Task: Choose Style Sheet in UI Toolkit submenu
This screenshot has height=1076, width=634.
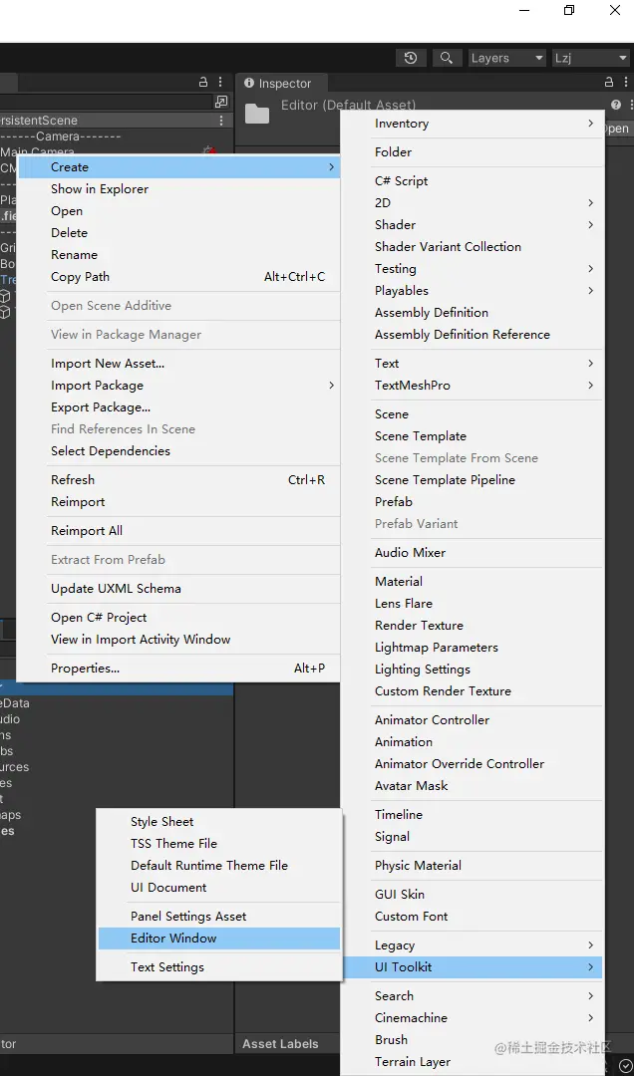Action: (219, 822)
